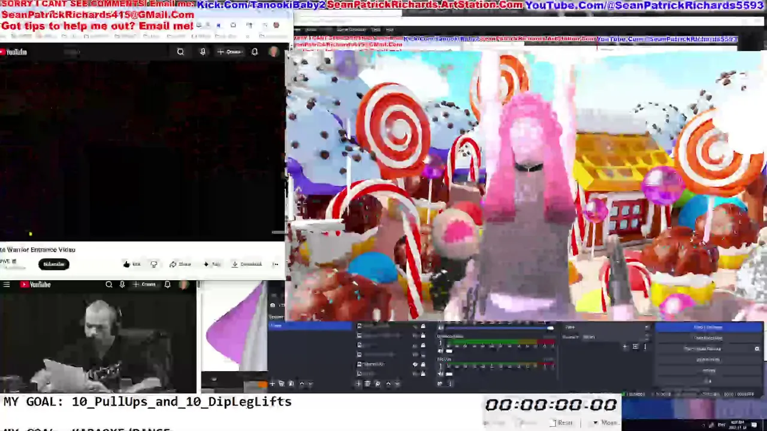The width and height of the screenshot is (767, 431).
Task: Remove selected scene in OBS Scenes panel
Action: tap(282, 384)
